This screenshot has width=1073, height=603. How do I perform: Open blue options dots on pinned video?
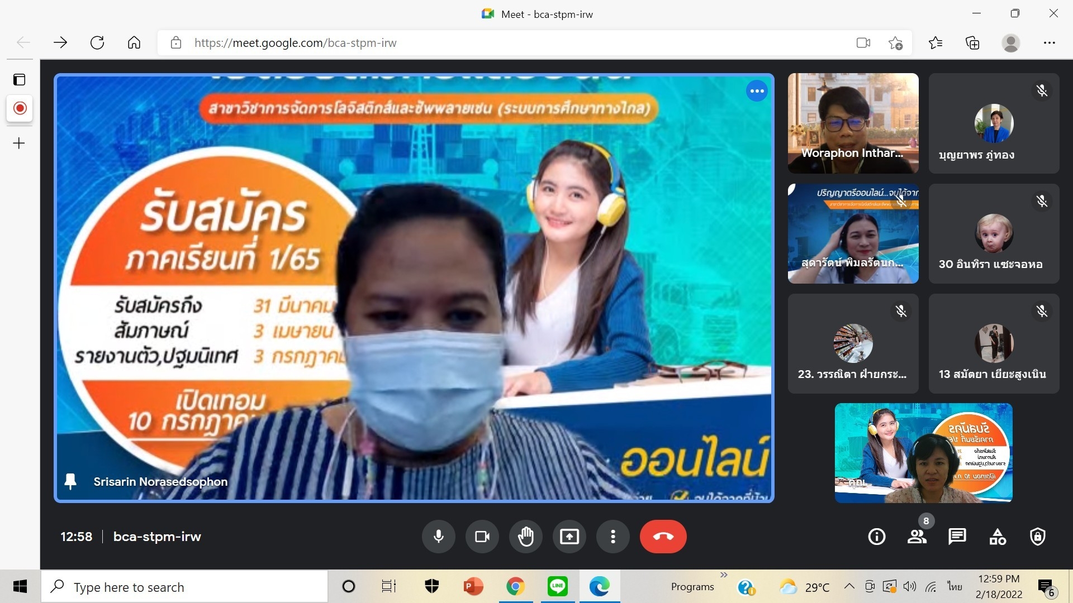coord(757,91)
